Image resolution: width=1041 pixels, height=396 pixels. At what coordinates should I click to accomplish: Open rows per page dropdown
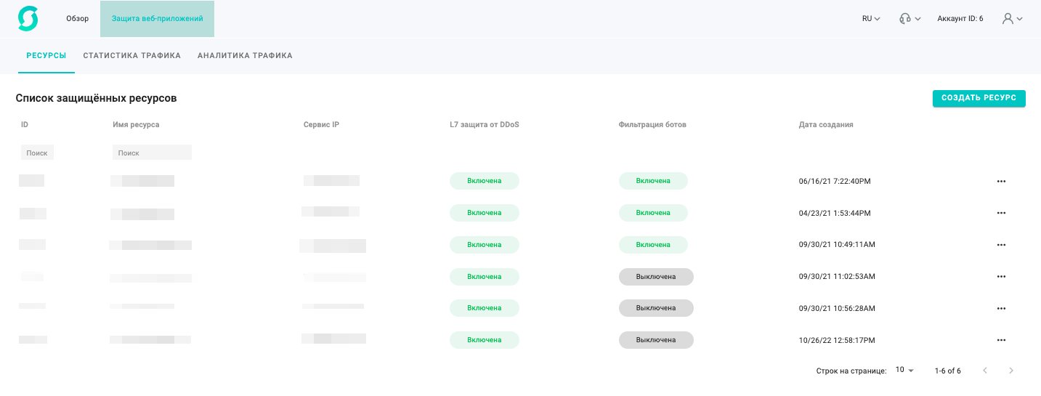tap(904, 371)
